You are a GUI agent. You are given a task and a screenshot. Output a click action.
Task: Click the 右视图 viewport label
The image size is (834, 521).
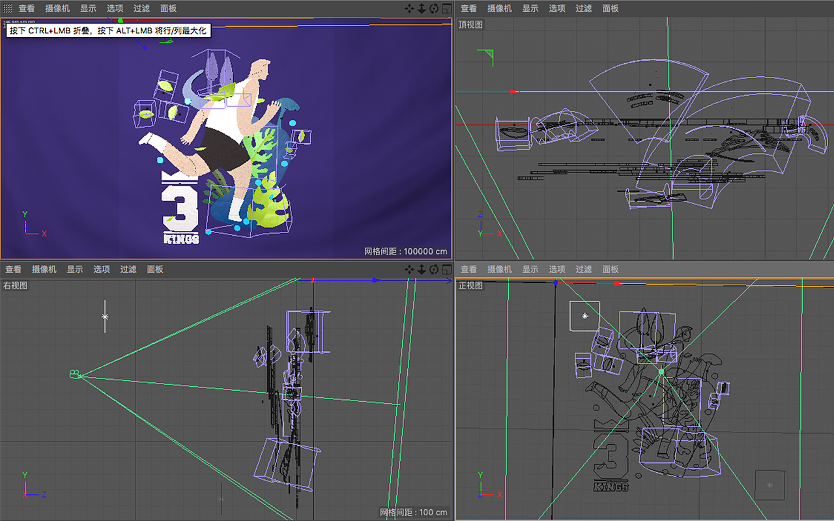point(16,285)
